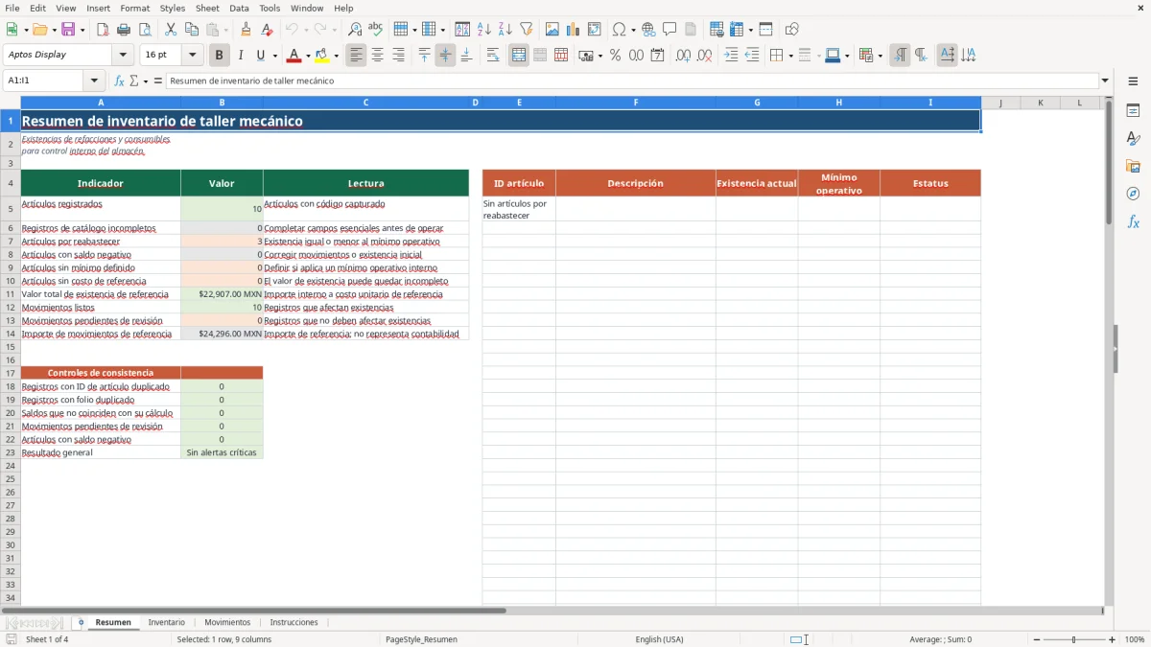Open the Styles menu
Image resolution: width=1151 pixels, height=647 pixels.
(173, 8)
